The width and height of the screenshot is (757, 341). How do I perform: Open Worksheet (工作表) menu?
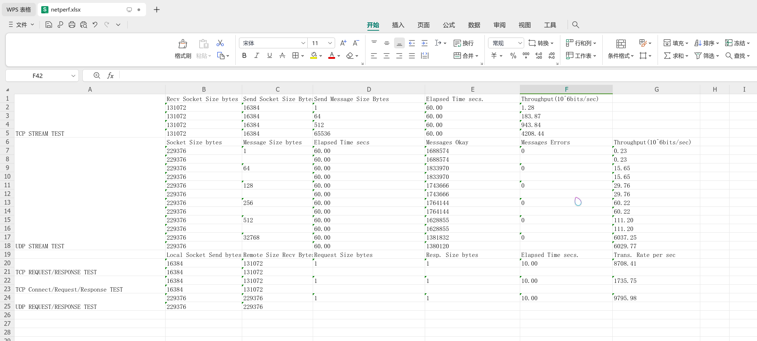(x=581, y=56)
